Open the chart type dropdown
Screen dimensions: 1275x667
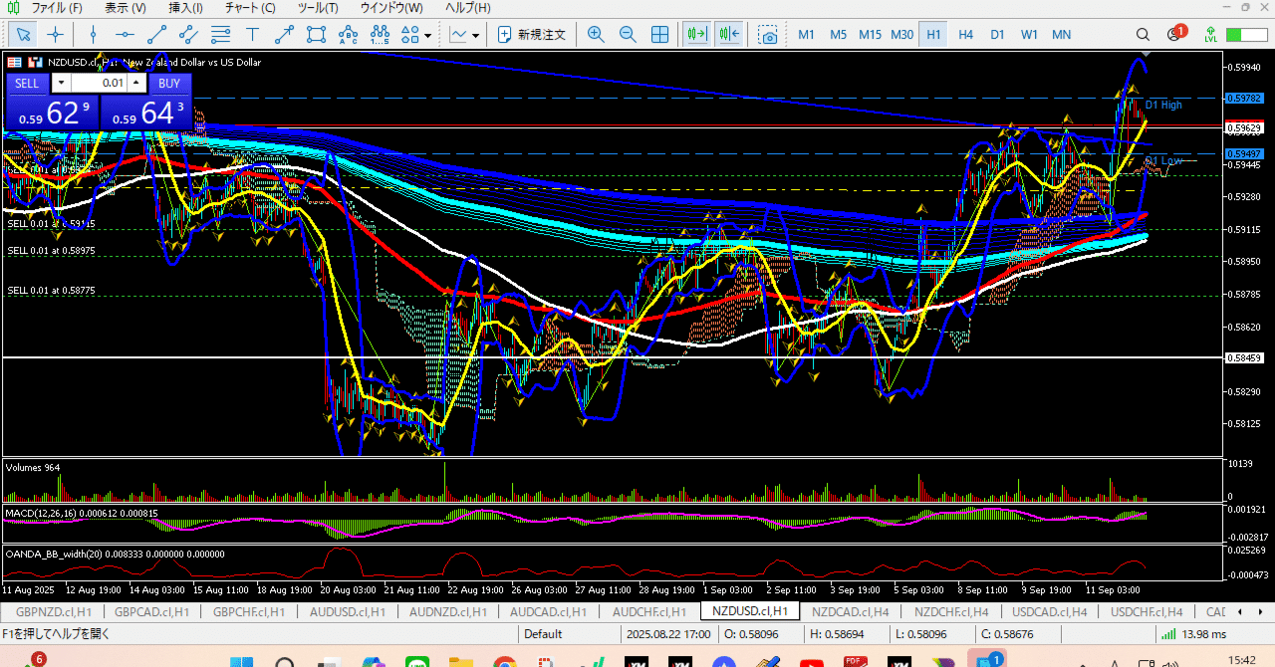click(x=464, y=34)
